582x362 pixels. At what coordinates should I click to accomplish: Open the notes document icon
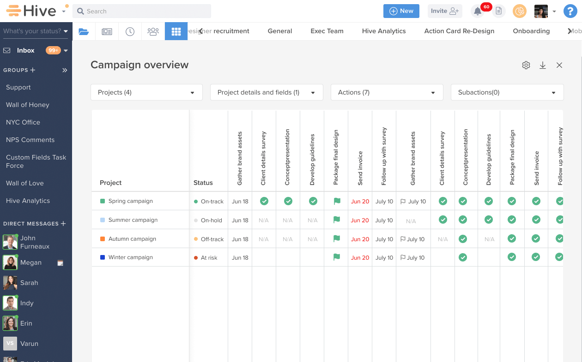point(499,11)
